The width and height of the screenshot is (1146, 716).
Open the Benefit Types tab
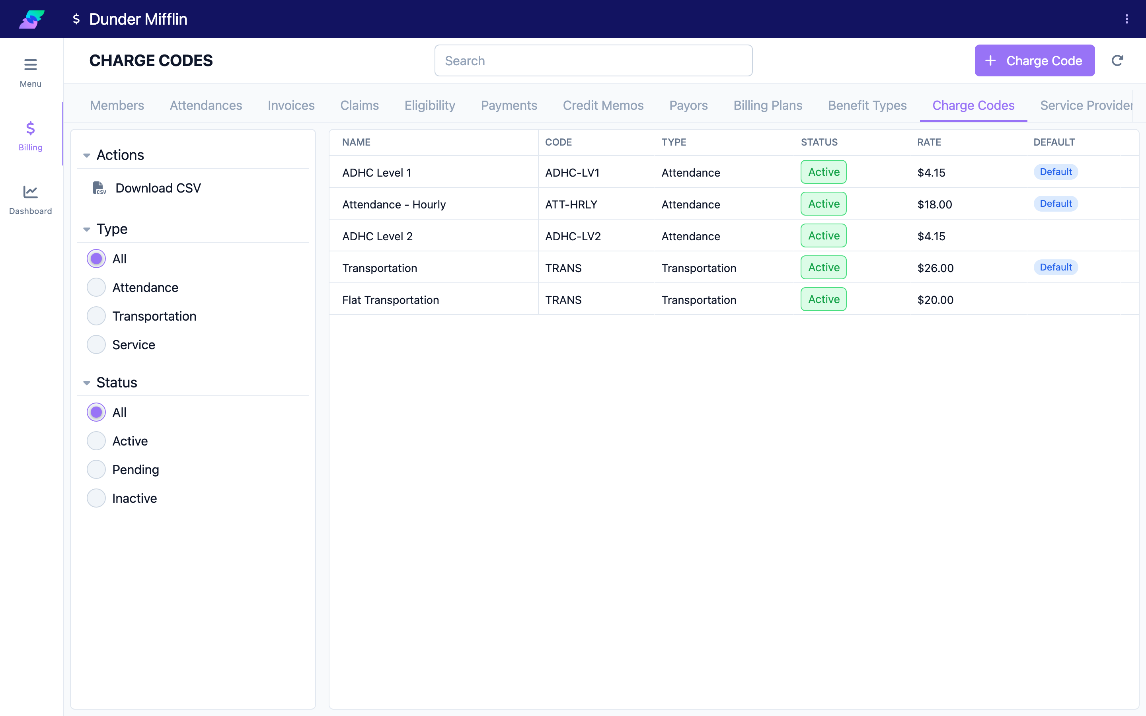click(867, 105)
